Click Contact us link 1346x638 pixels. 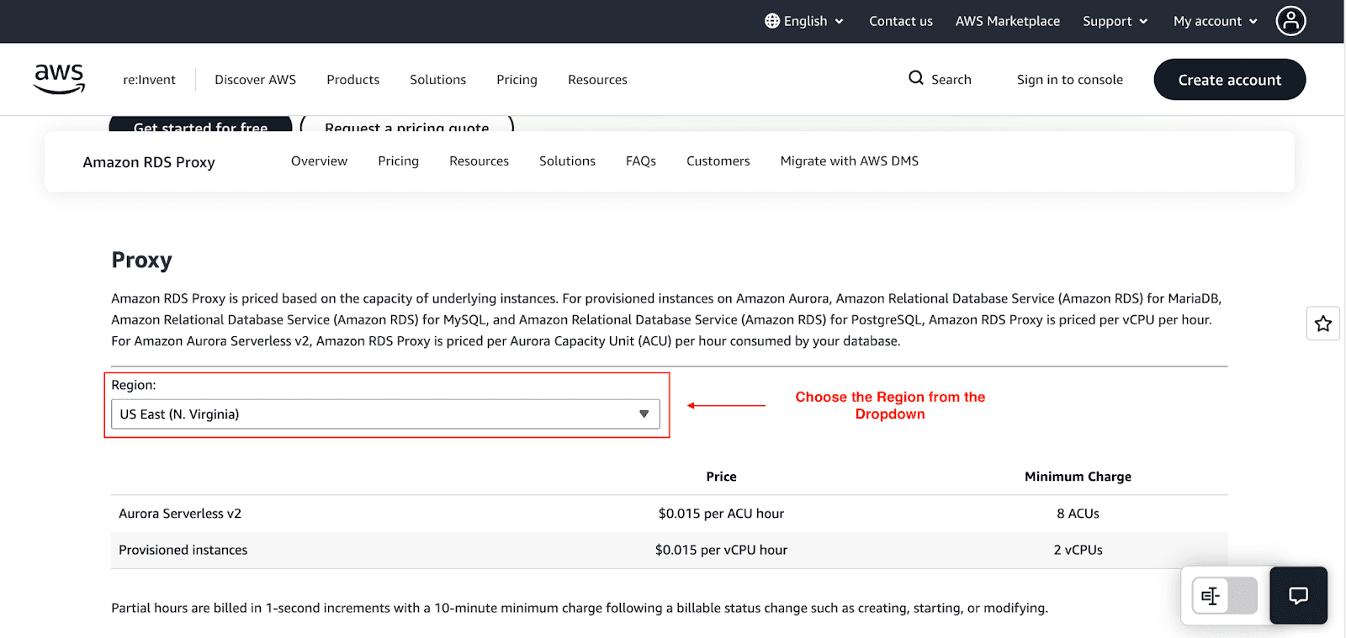click(x=901, y=21)
